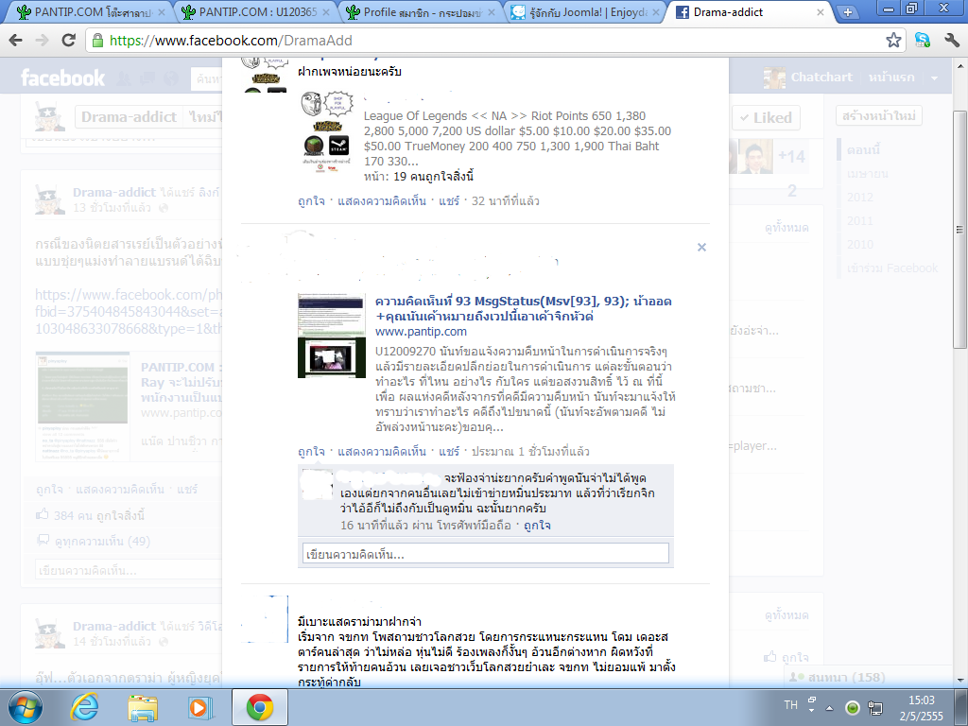The height and width of the screenshot is (726, 968).
Task: Open a new browser tab
Action: (848, 11)
